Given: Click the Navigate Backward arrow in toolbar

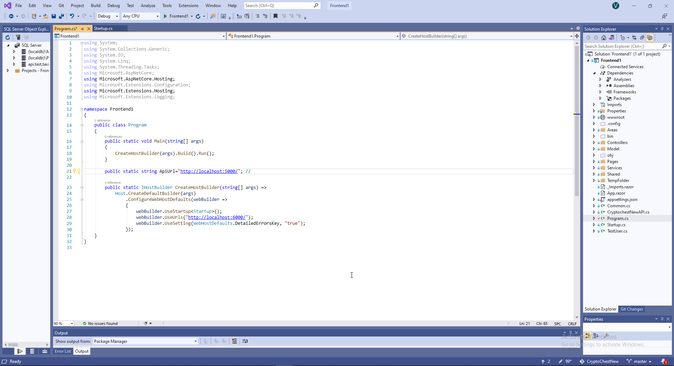Looking at the screenshot, I should point(11,16).
